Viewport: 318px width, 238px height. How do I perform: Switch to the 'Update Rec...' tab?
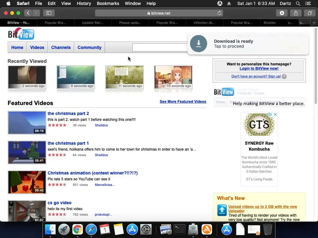(x=93, y=23)
